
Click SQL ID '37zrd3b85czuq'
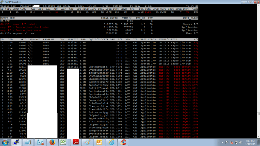click(x=99, y=122)
